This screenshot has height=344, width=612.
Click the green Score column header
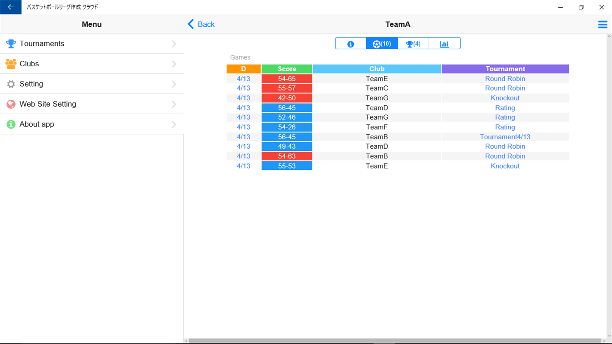pos(287,69)
